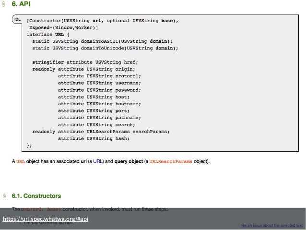Click the 'href' attribute name
The width and height of the screenshot is (306, 230).
pyautogui.click(x=130, y=62)
